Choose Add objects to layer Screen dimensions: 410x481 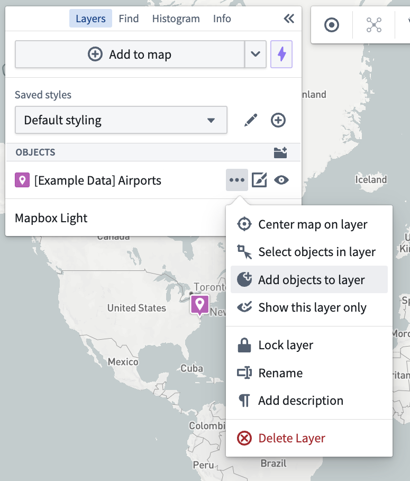tap(309, 279)
